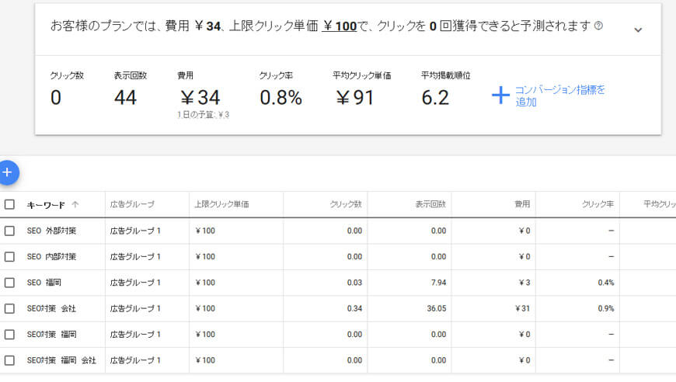Check the box for SEO 外部対策

[9, 231]
